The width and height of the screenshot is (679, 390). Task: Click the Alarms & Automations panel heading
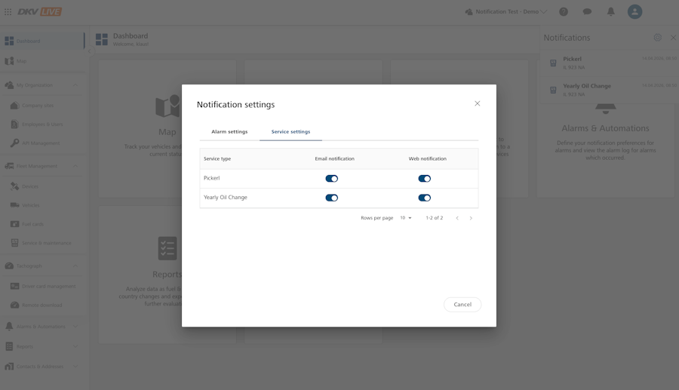[605, 128]
